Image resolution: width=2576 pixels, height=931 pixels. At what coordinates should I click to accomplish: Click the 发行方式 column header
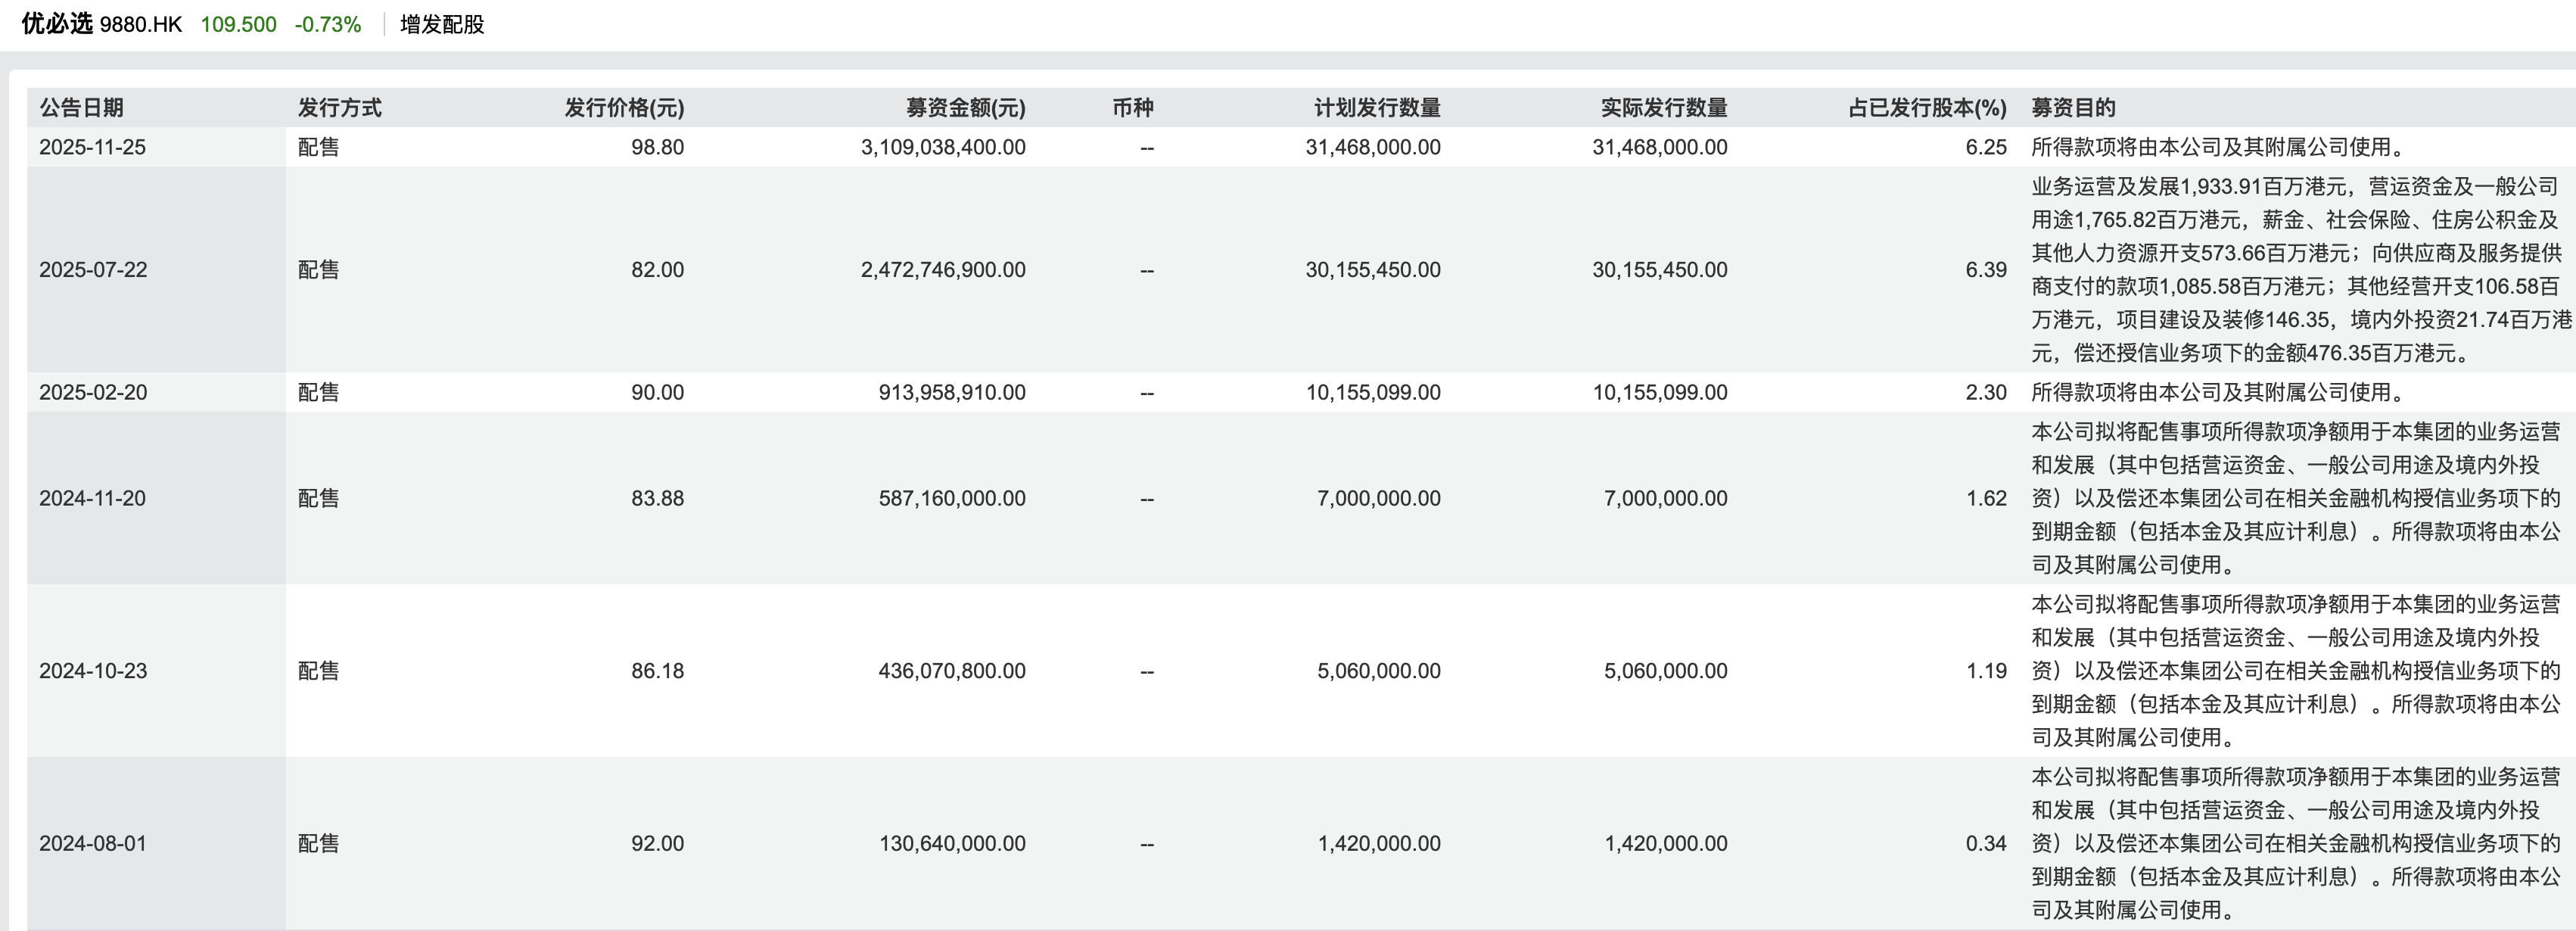340,108
